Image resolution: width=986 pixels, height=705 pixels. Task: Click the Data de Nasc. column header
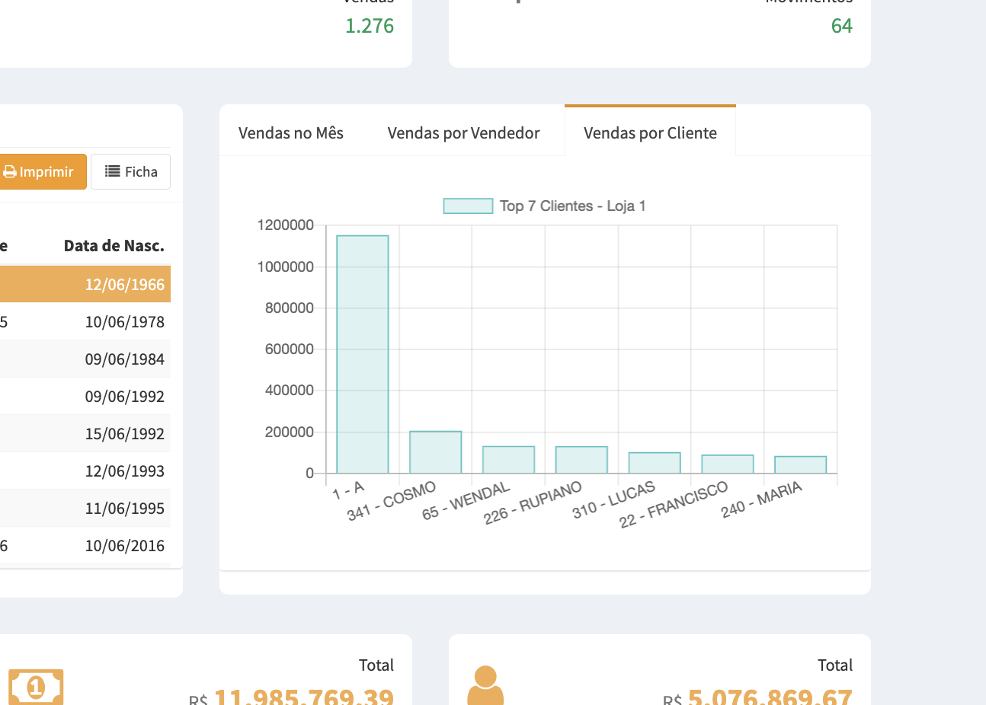114,246
